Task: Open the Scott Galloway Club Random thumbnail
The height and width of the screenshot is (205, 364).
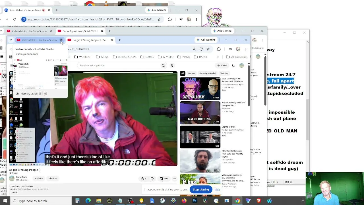Action: (x=200, y=89)
